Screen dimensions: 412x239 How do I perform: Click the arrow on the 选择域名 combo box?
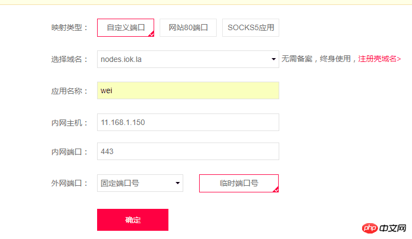(x=274, y=59)
